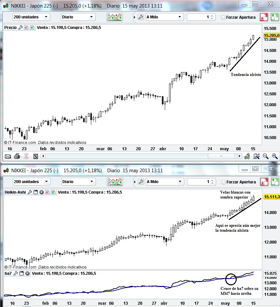Click red down arrow beside Precio label
Screen dimensions: 280x307
point(26,27)
